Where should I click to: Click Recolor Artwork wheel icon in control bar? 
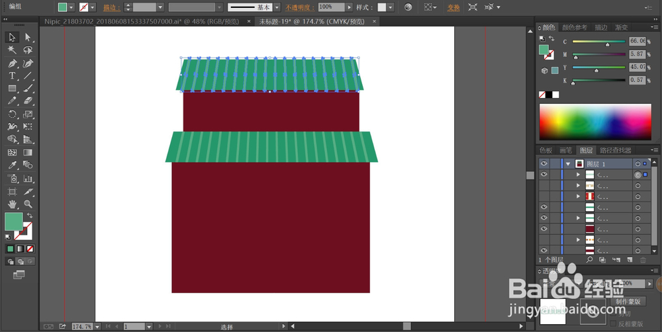click(408, 7)
